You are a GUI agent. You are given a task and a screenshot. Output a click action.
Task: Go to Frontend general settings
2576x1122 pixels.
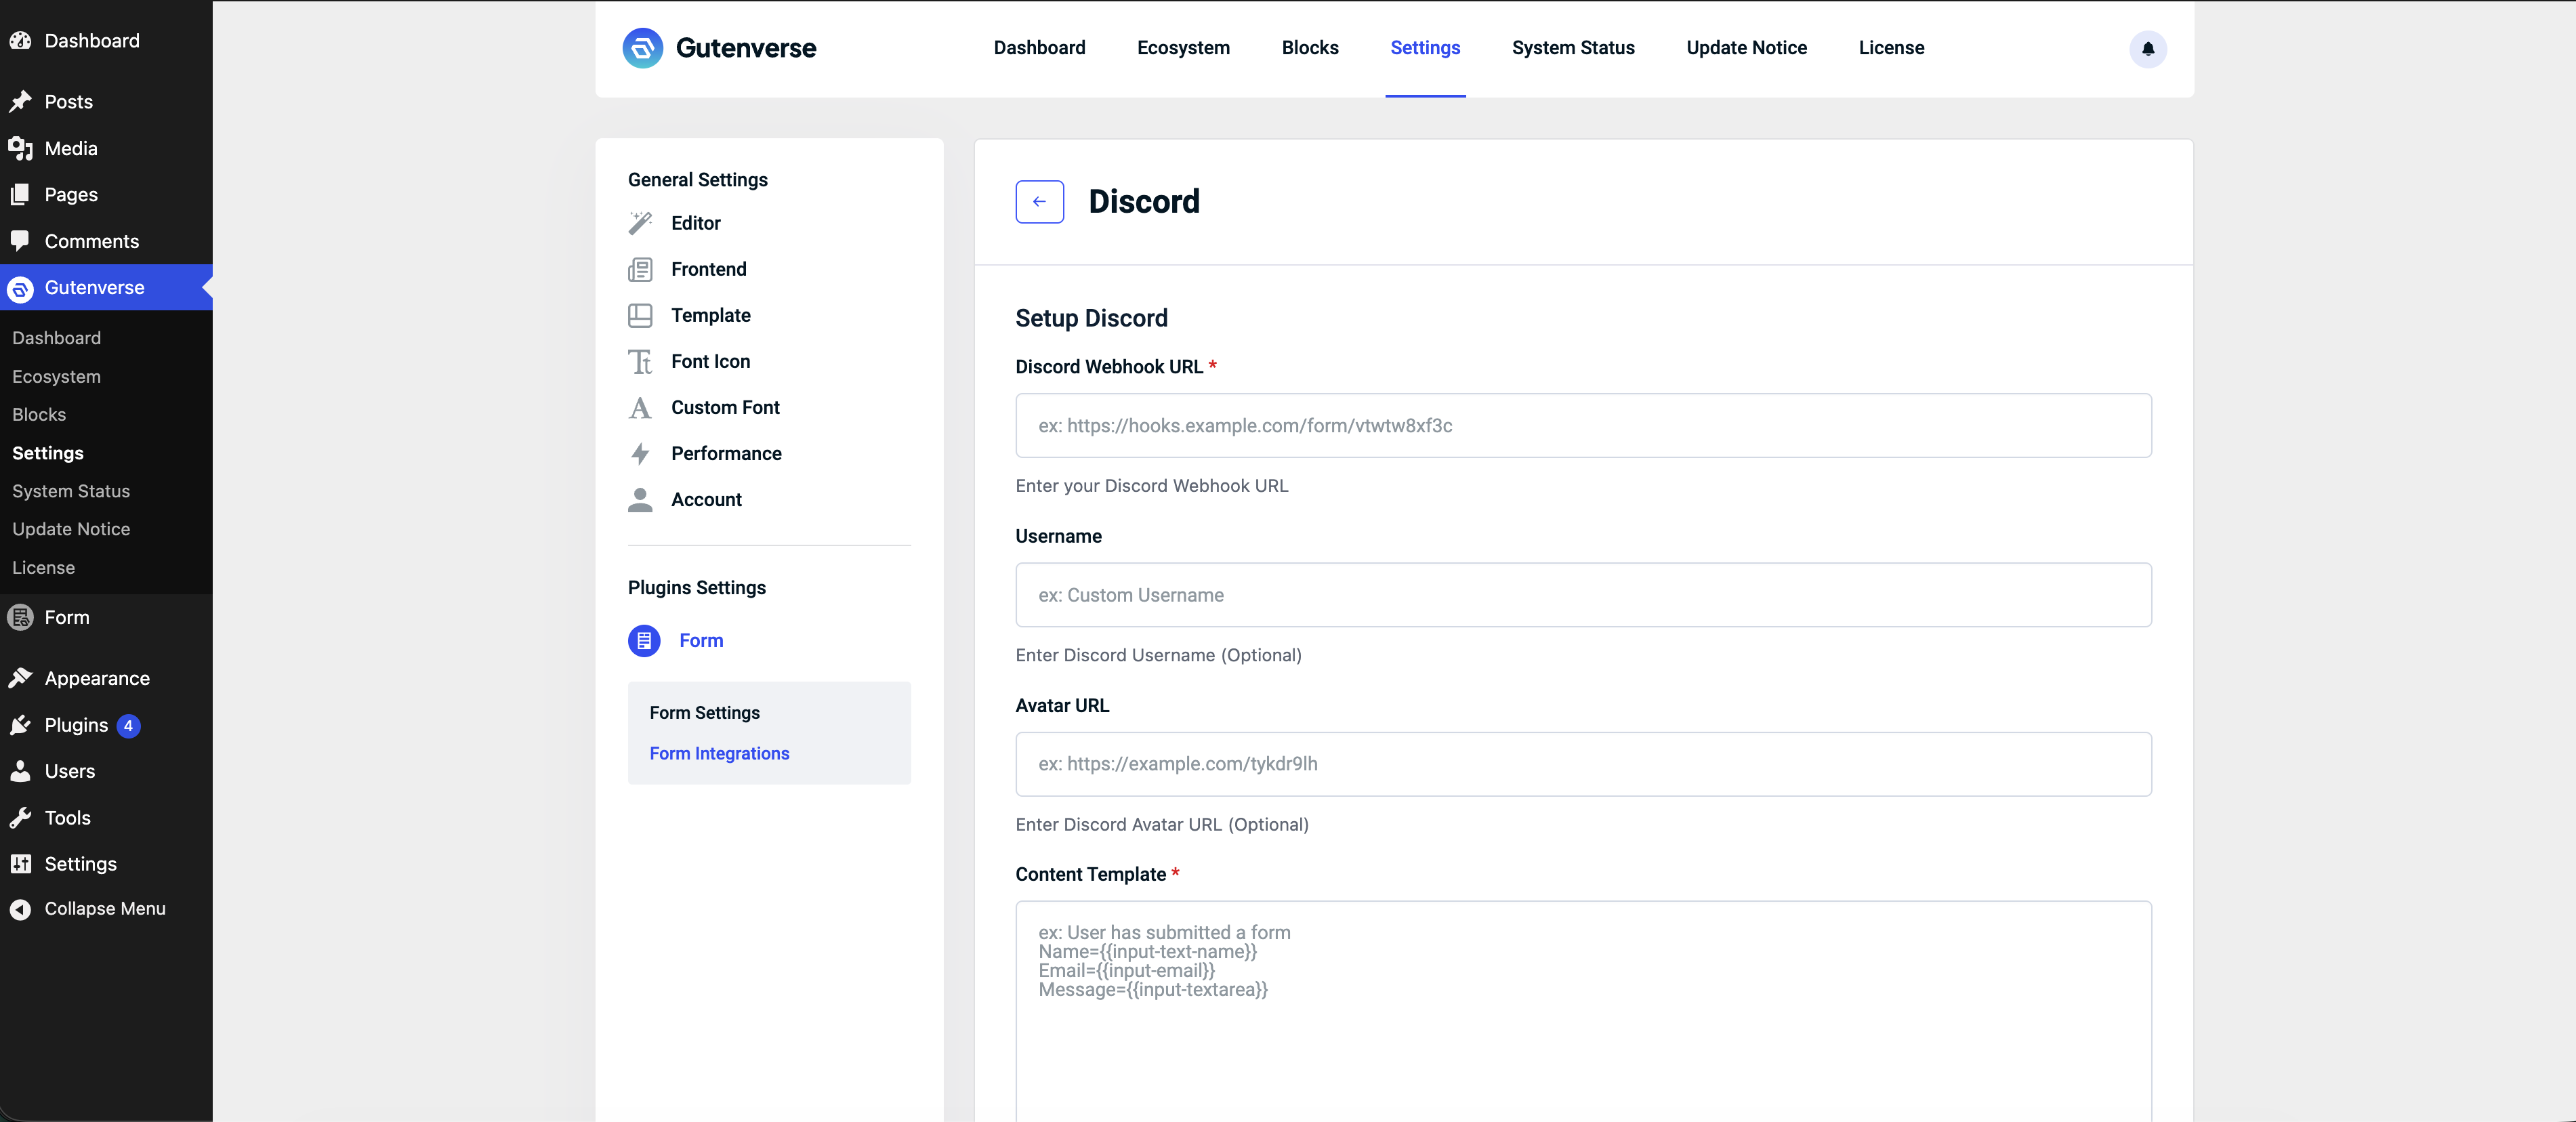(709, 269)
